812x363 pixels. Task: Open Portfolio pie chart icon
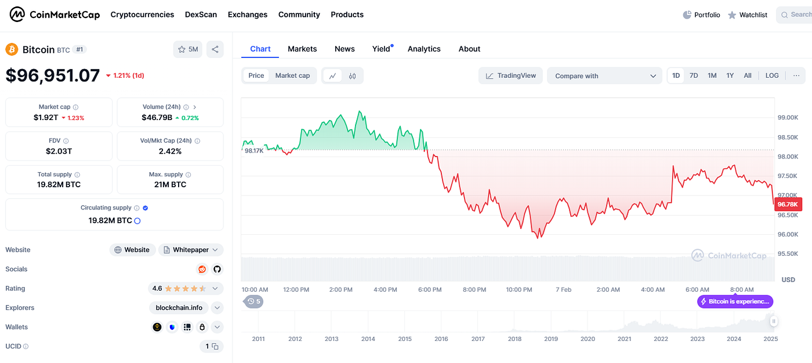click(x=687, y=14)
